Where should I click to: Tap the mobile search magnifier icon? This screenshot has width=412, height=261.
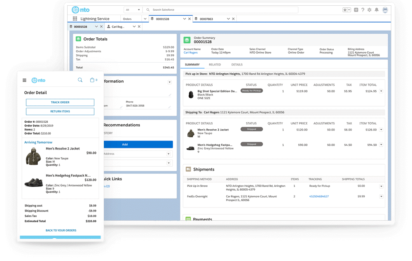point(80,80)
